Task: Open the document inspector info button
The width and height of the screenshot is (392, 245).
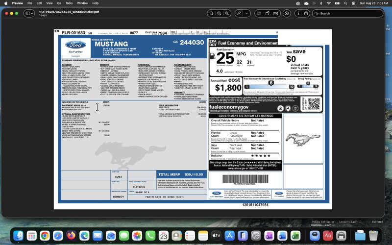Action: click(x=298, y=14)
